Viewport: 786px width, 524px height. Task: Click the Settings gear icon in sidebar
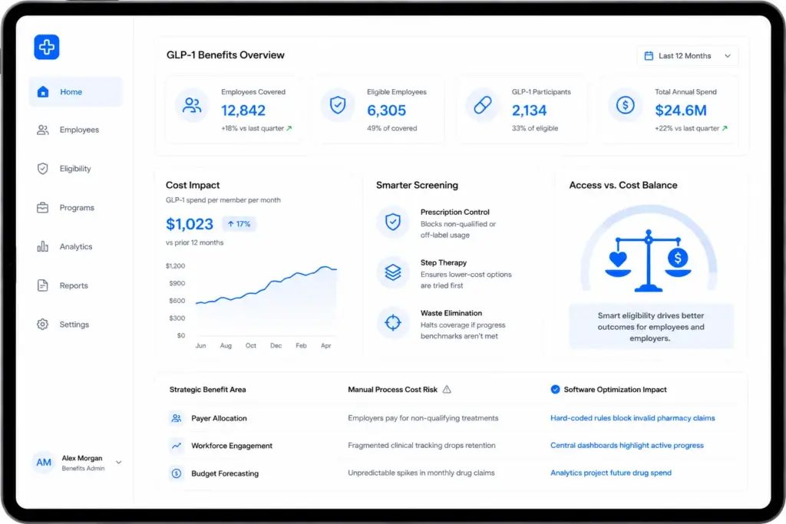pos(43,324)
